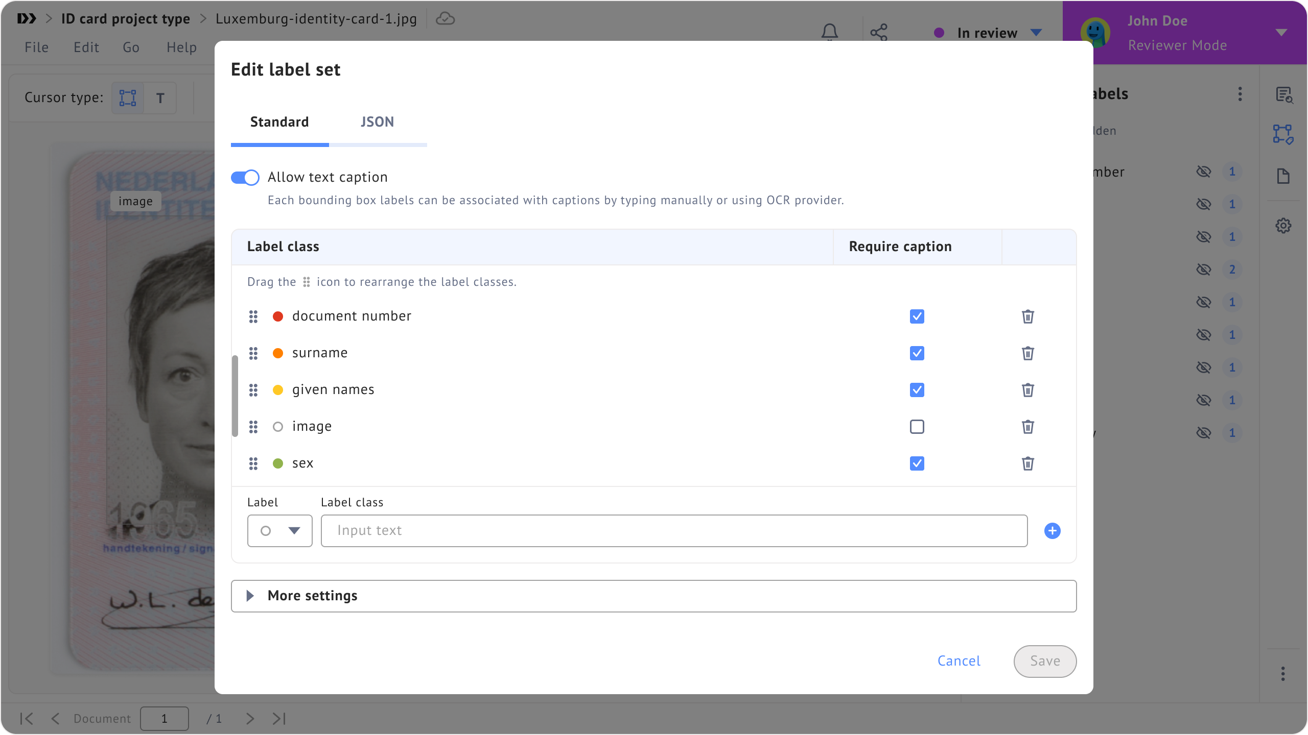Open the settings gear in sidebar

click(x=1283, y=226)
